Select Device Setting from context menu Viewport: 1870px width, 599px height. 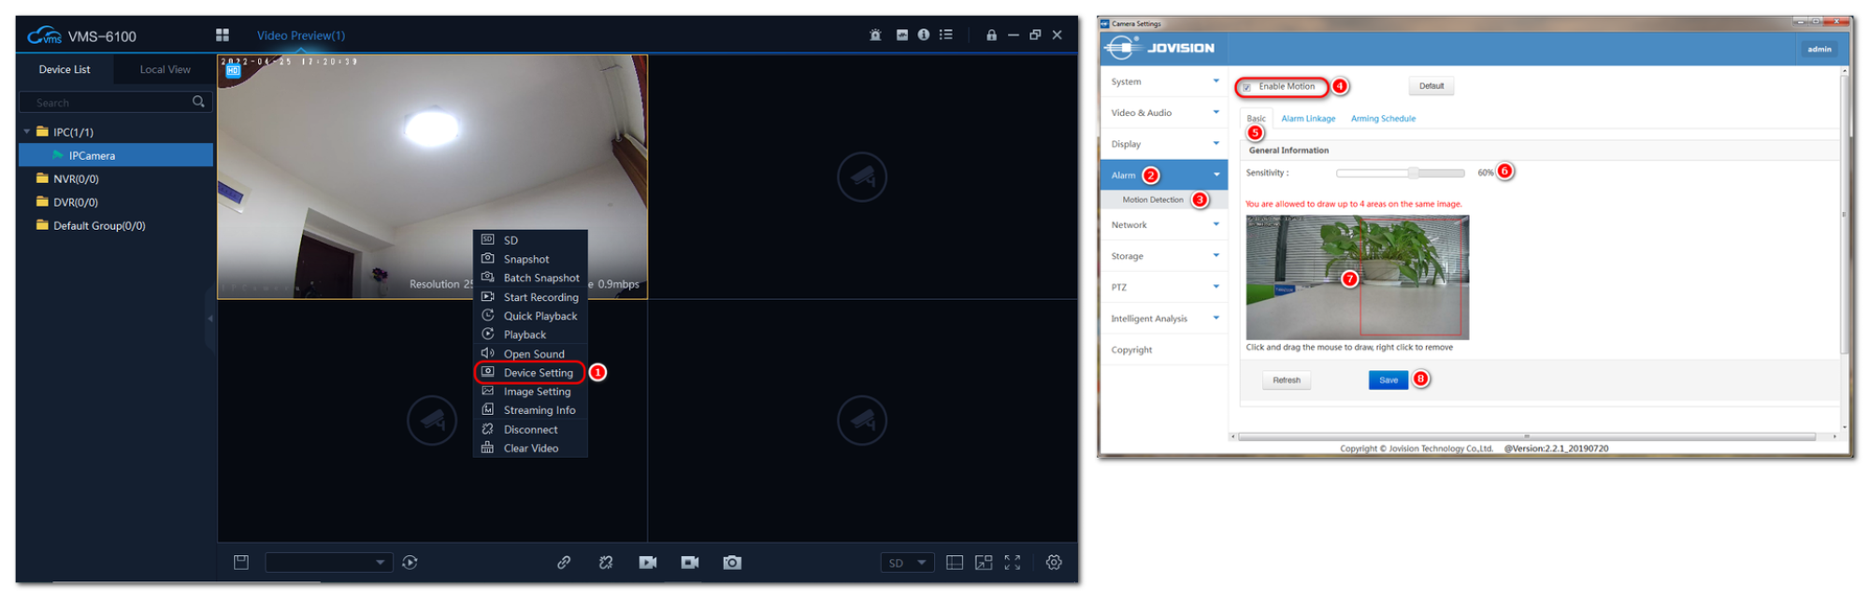[x=538, y=373]
